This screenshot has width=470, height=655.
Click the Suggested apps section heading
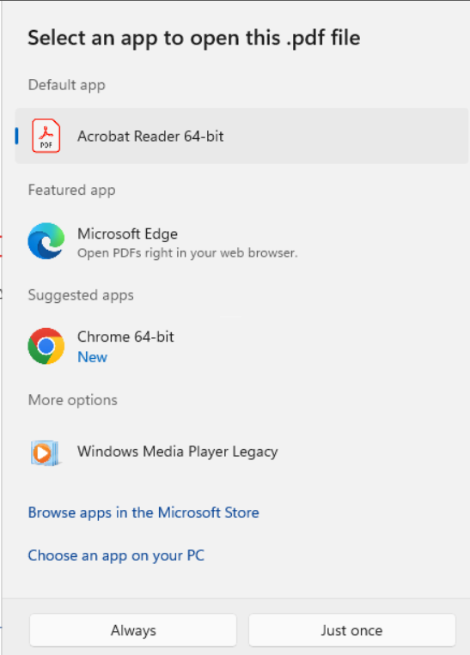81,295
